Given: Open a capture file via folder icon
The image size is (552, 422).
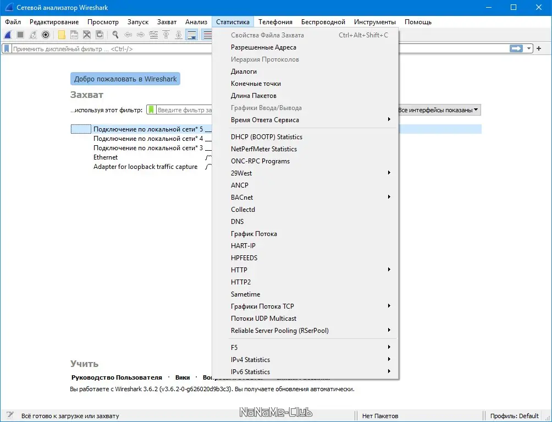Looking at the screenshot, I should [62, 35].
